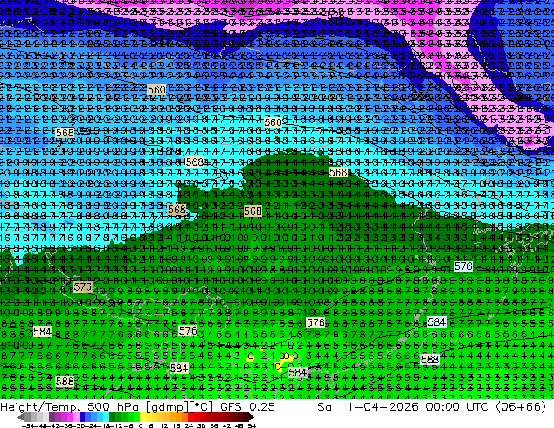The height and width of the screenshot is (428, 554).
Task: Click the dark maroon arrow at legend's warm end
Action: (252, 417)
